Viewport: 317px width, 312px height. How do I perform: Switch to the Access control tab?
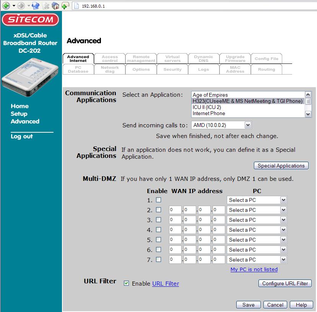(x=110, y=58)
